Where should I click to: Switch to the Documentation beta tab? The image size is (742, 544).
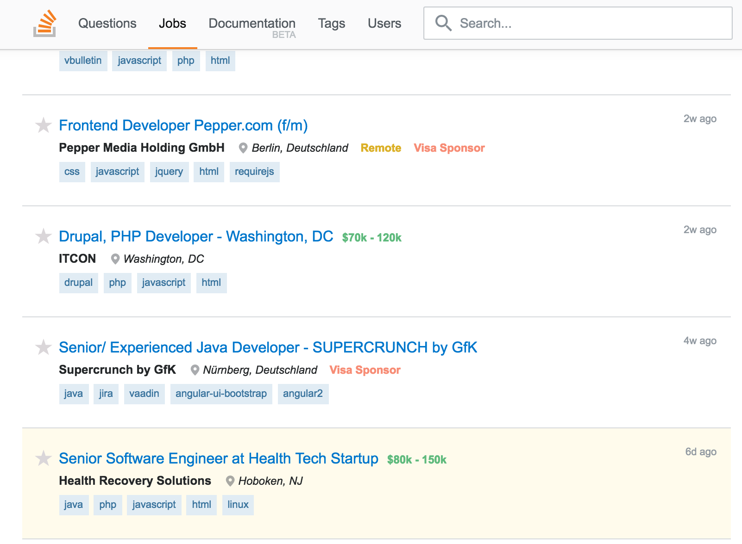(252, 24)
